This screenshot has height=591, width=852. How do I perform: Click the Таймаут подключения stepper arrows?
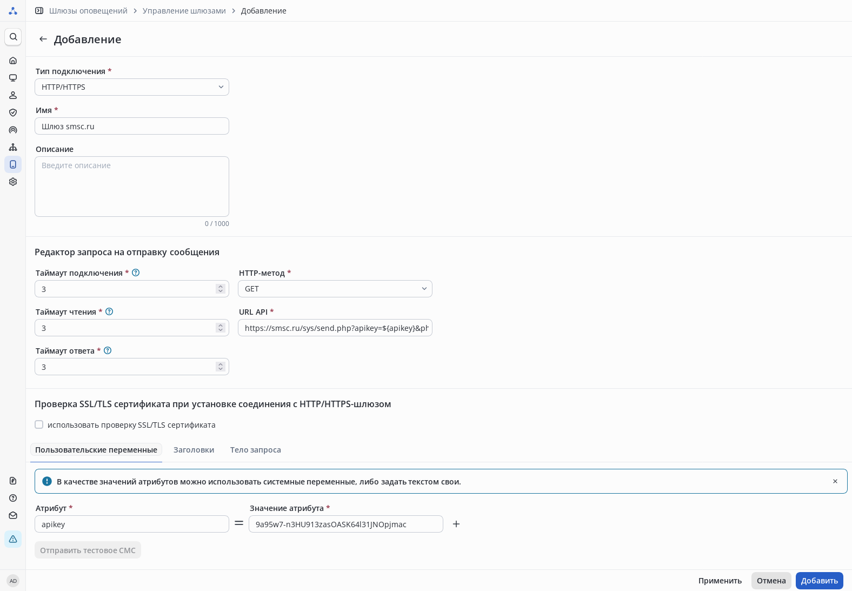tap(220, 289)
